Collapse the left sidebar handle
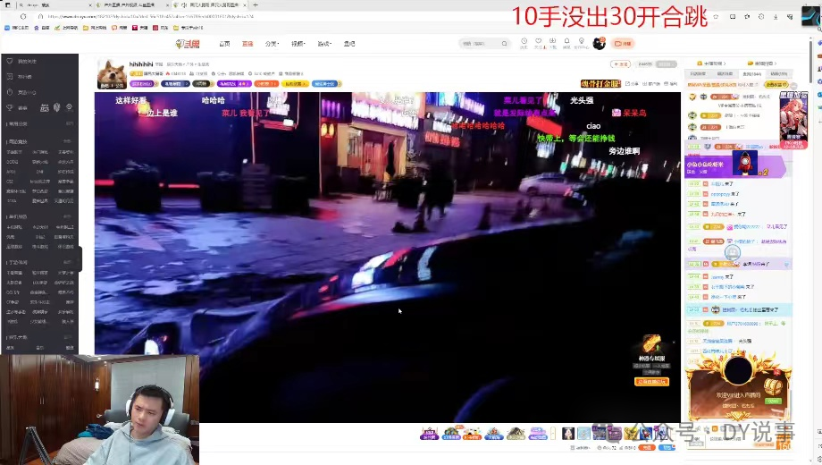The image size is (822, 465). pyautogui.click(x=80, y=258)
